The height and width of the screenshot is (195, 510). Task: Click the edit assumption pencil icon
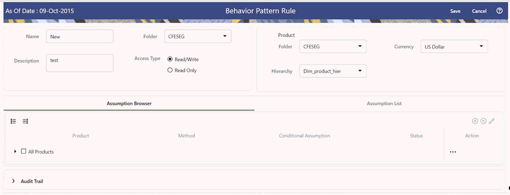(x=492, y=121)
